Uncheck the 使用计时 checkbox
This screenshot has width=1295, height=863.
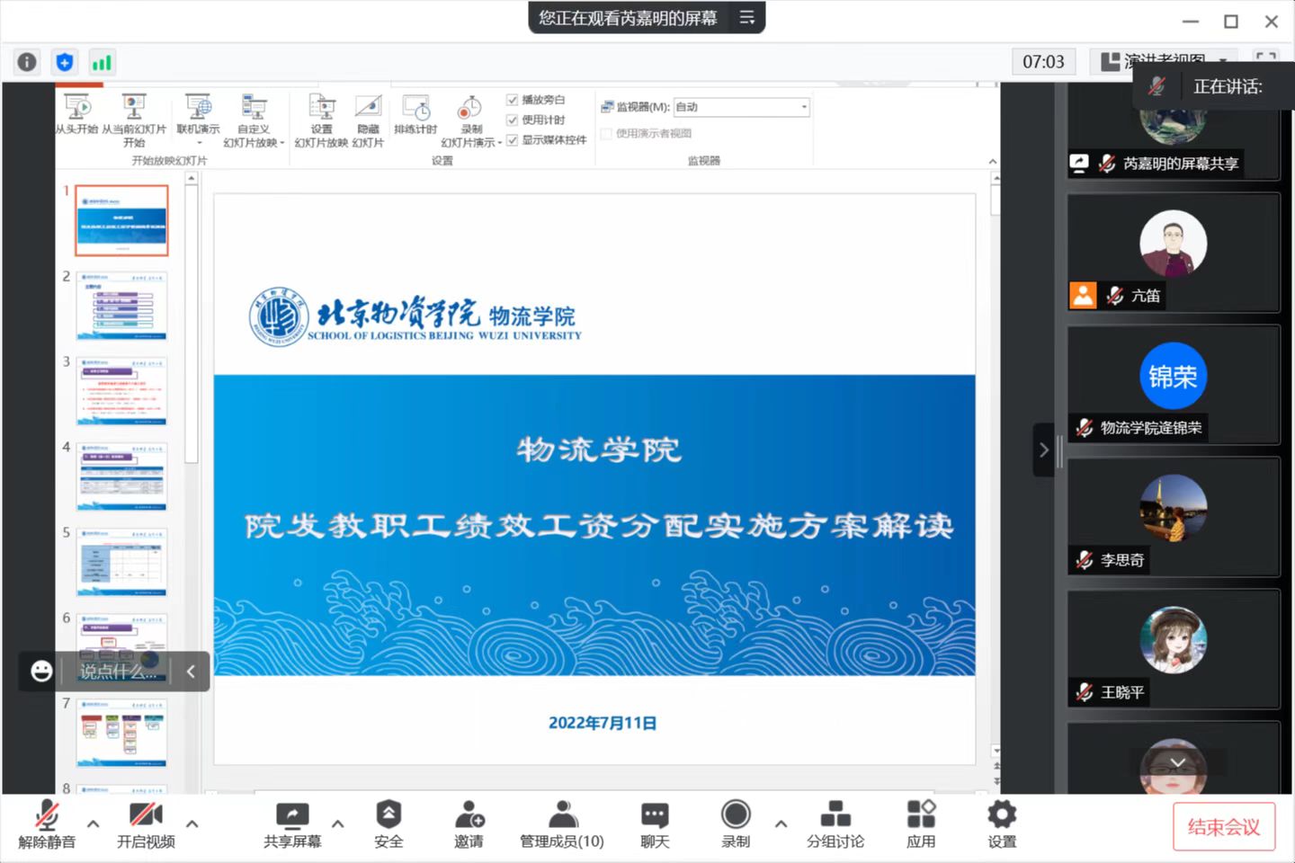513,120
